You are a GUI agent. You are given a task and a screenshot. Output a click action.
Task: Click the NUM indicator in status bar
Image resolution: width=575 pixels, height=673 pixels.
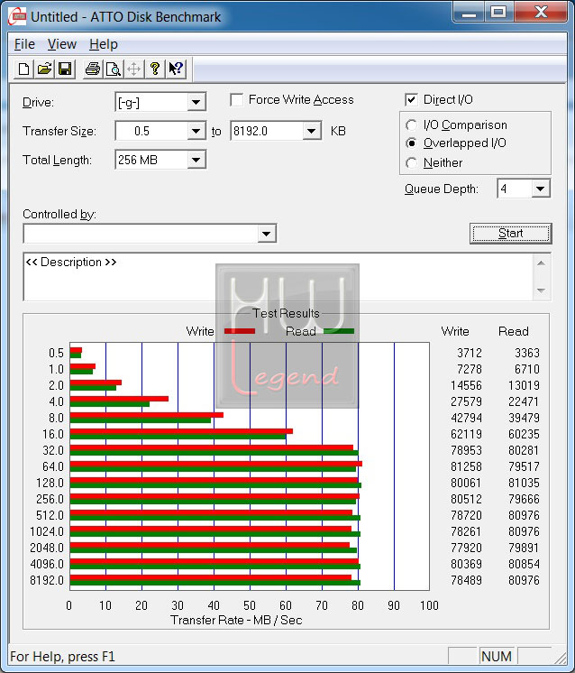coord(497,656)
